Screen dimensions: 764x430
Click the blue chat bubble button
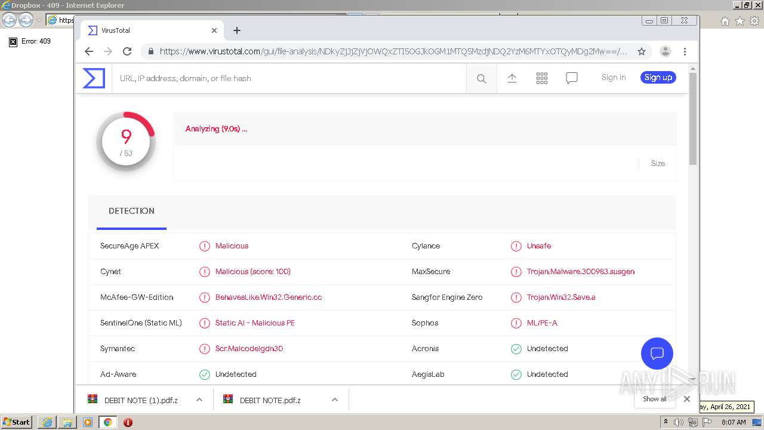(x=657, y=354)
